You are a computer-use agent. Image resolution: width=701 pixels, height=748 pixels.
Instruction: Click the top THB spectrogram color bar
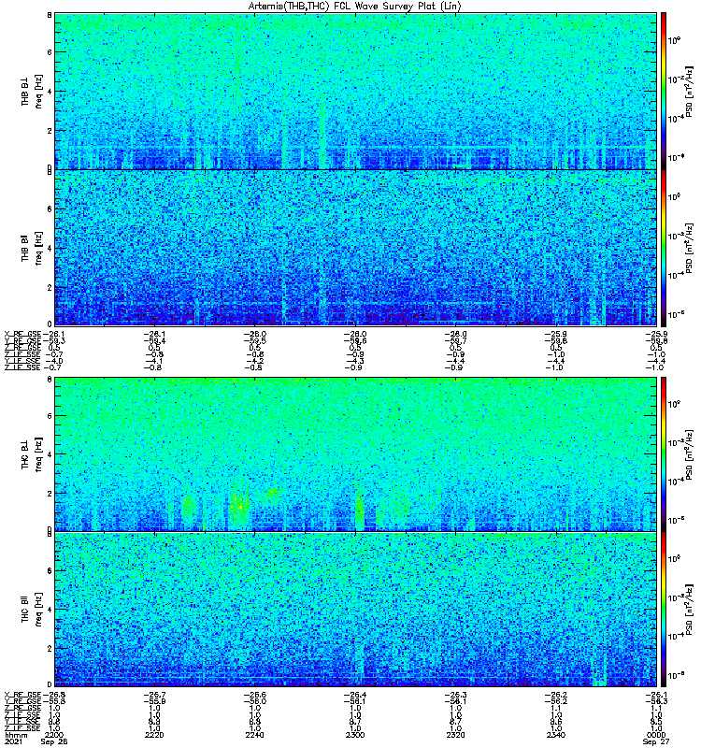click(x=664, y=90)
